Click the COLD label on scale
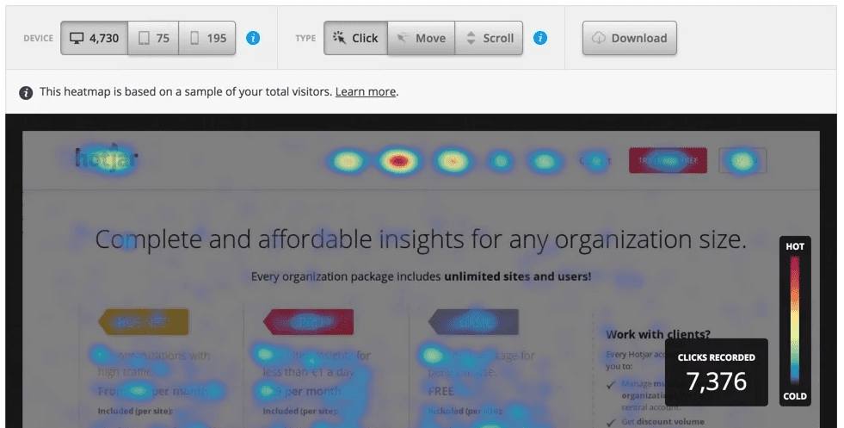 click(x=795, y=396)
